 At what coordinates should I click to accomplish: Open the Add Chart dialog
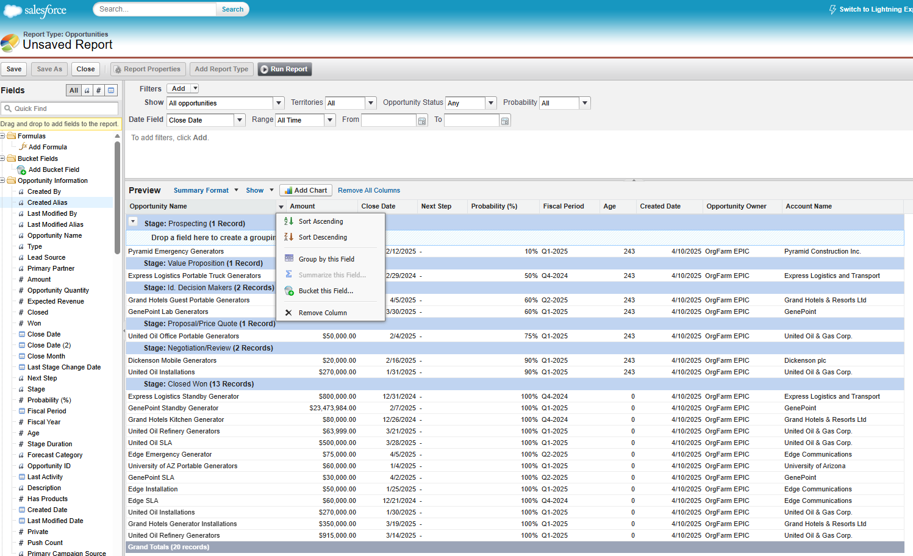305,190
